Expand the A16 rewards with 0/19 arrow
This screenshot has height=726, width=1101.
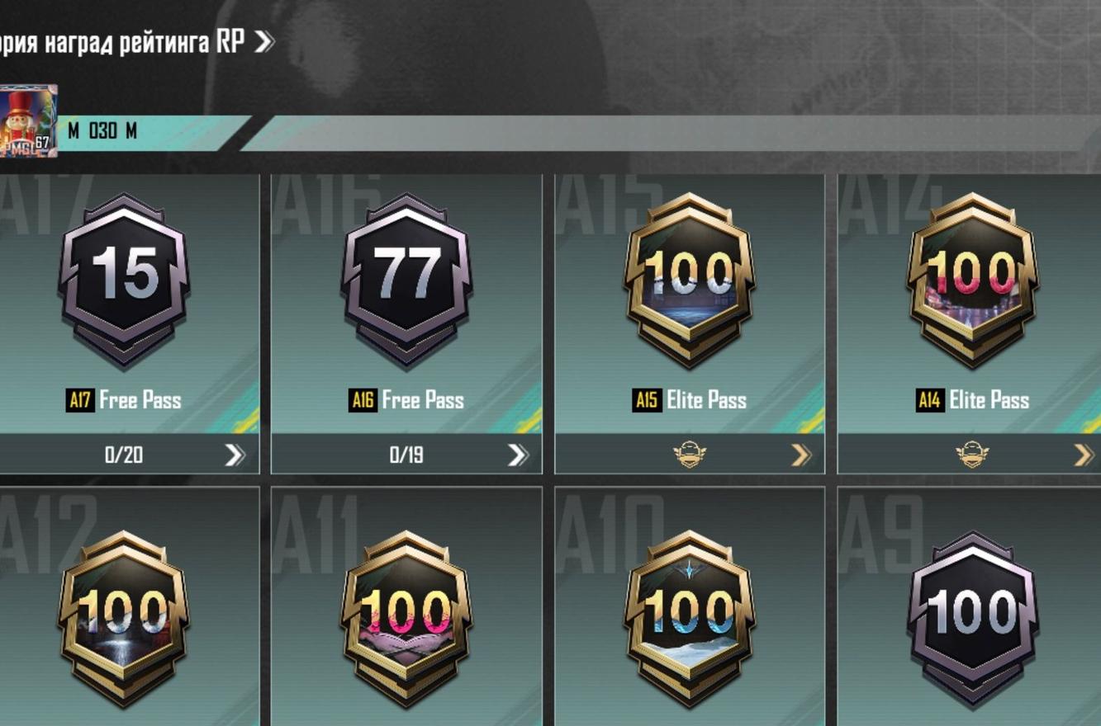[x=518, y=455]
